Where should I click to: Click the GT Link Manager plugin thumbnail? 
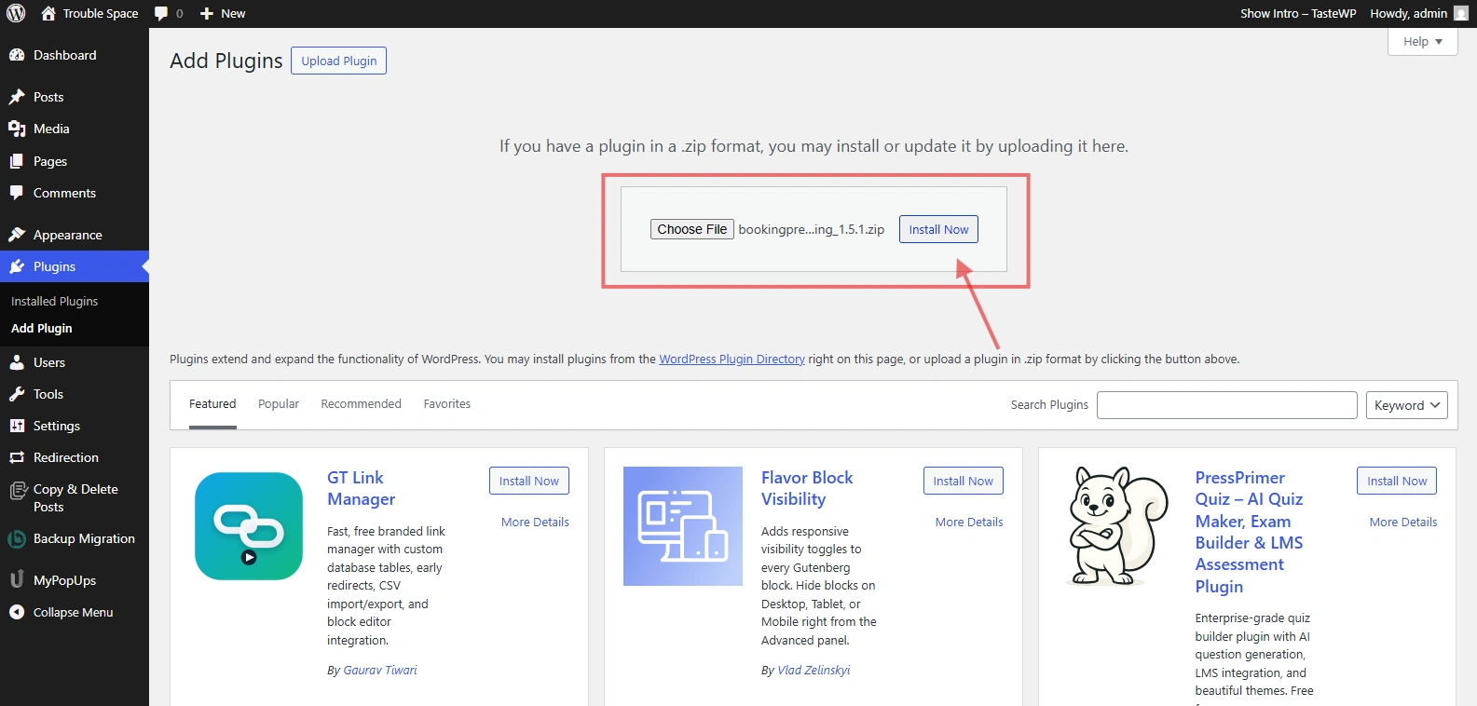[x=249, y=526]
